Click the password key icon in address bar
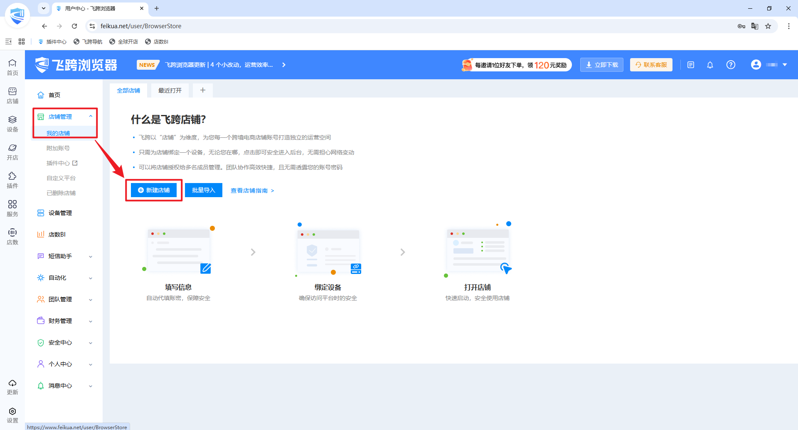Viewport: 798px width, 430px height. (x=741, y=26)
